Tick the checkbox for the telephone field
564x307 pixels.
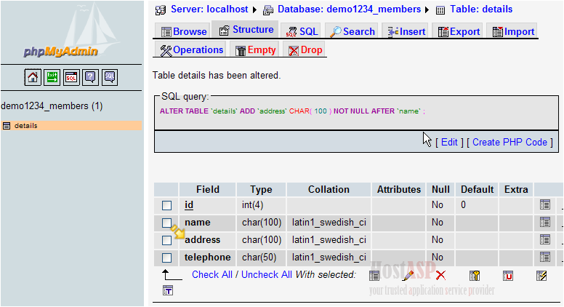(166, 258)
